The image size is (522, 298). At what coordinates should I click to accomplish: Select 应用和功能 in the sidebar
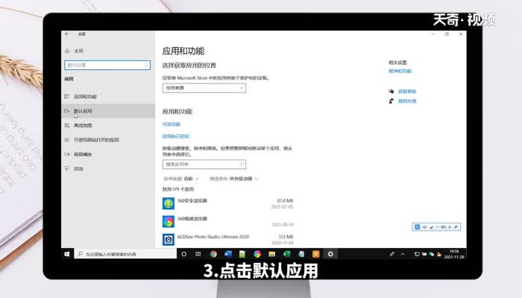click(x=108, y=96)
